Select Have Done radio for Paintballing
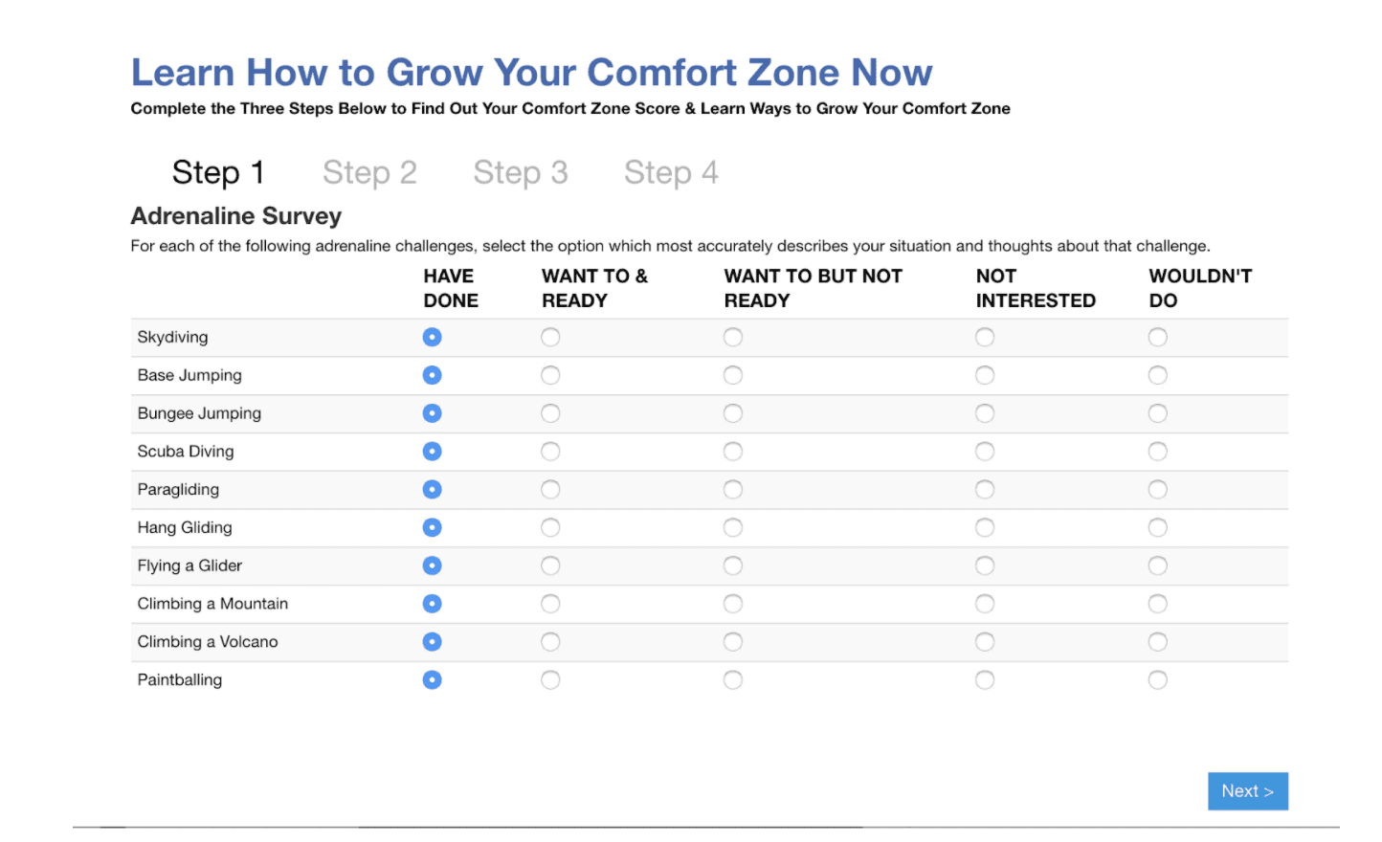 (x=433, y=680)
